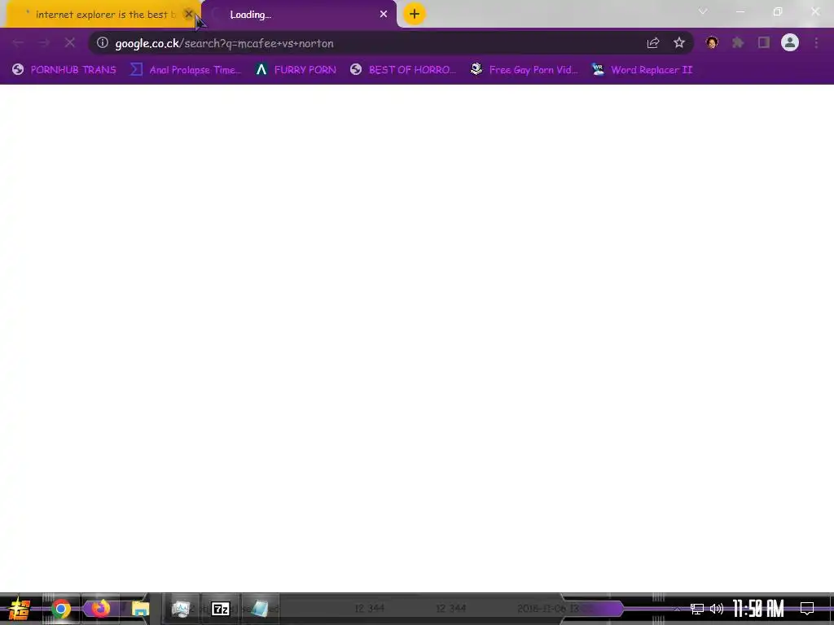Viewport: 834px width, 625px height.
Task: Open the 'BEST OF HORRO...' bookmark
Action: tap(403, 70)
